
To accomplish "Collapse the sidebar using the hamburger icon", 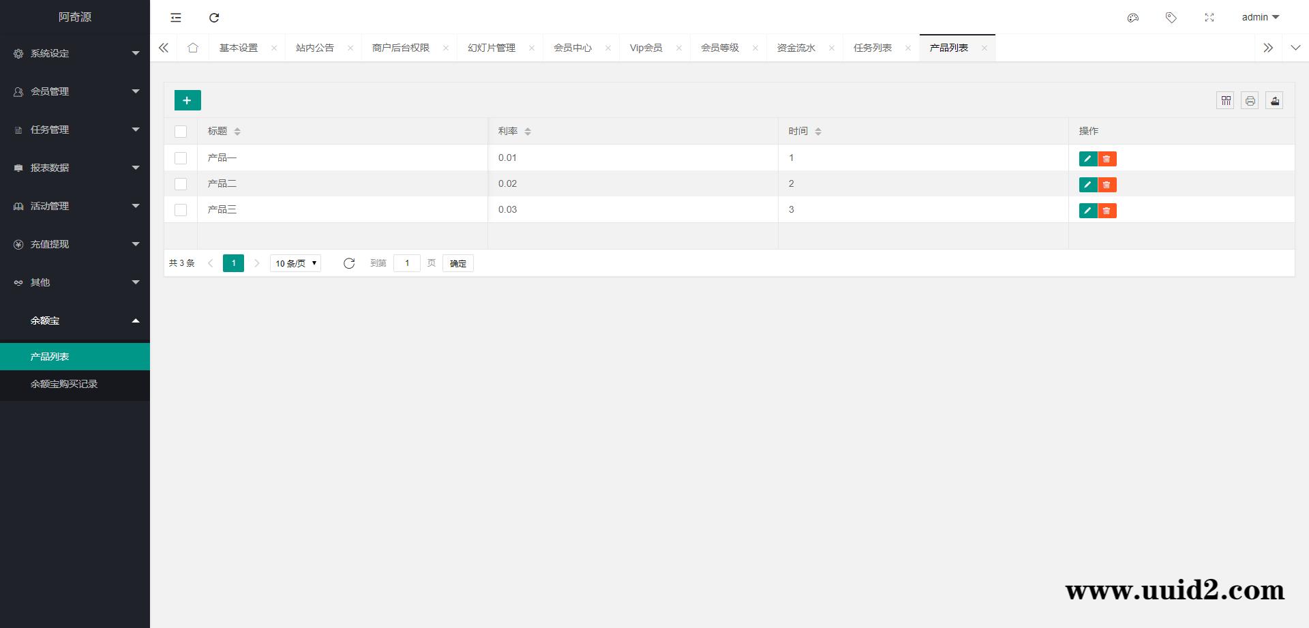I will click(176, 17).
